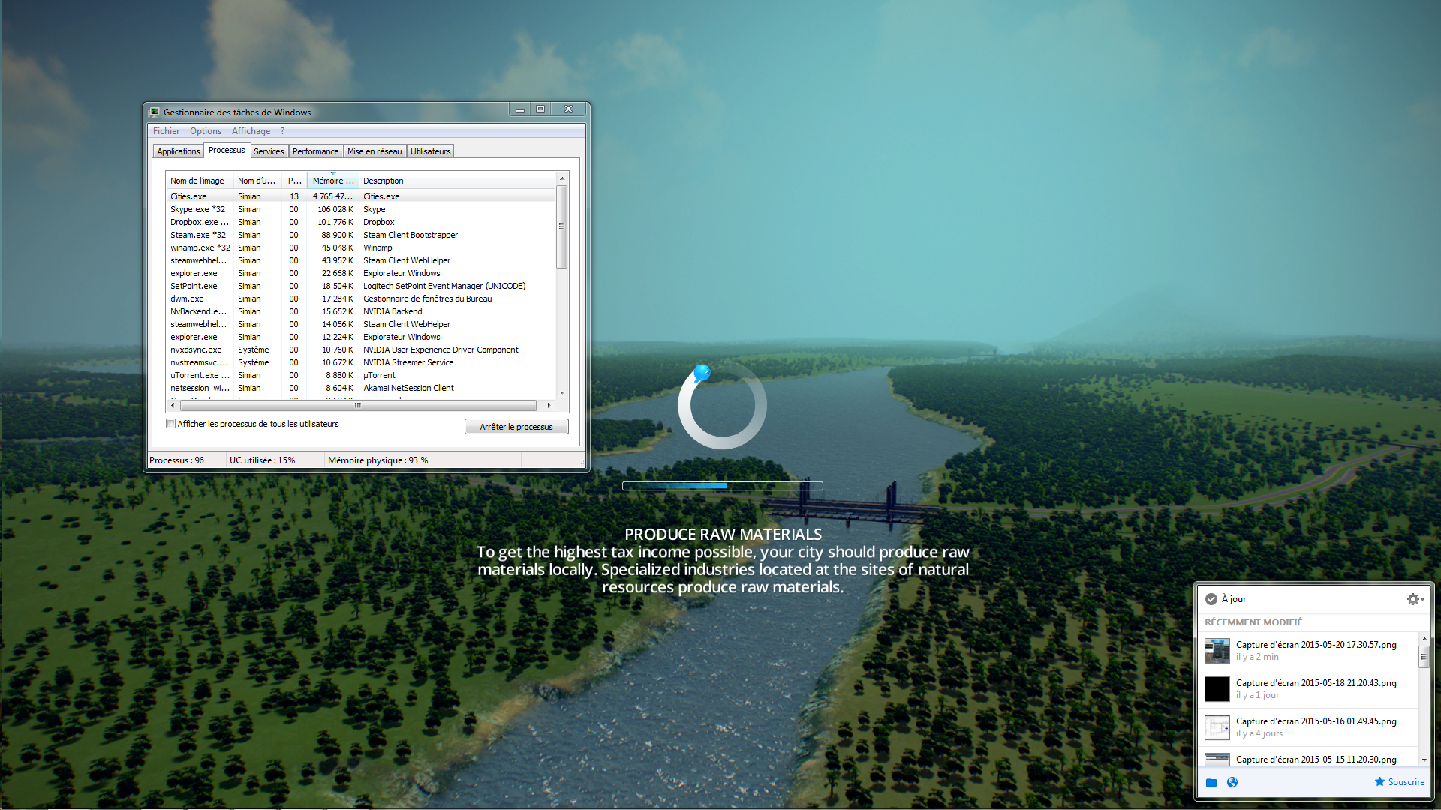Click the Dropbox list scroll up arrow
Viewport: 1441px width, 810px height.
(1424, 639)
